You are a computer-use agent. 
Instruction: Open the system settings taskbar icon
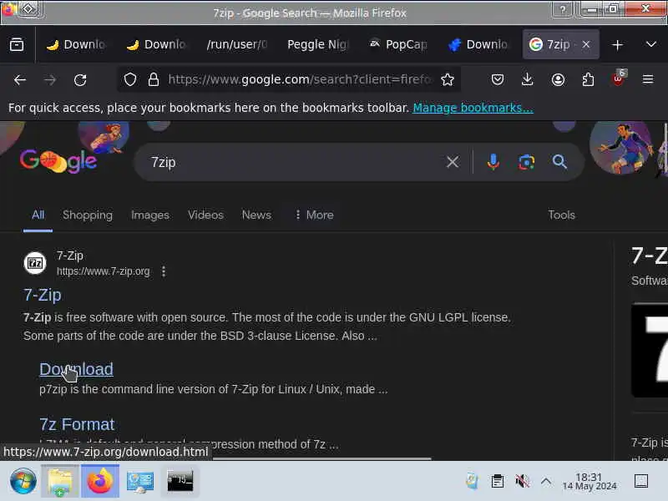pyautogui.click(x=140, y=481)
